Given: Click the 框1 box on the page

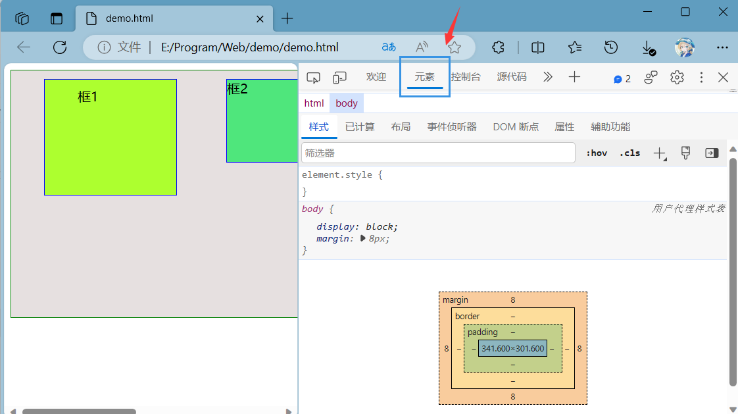Looking at the screenshot, I should (x=111, y=137).
